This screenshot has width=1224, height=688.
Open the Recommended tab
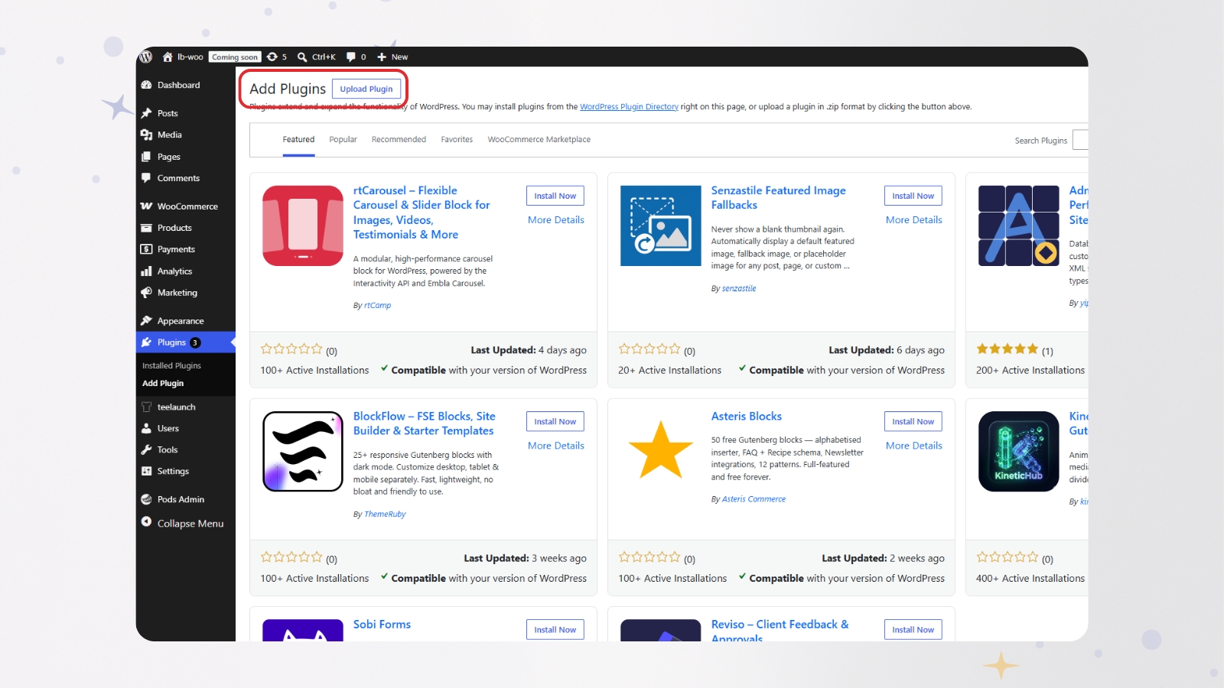click(x=399, y=140)
